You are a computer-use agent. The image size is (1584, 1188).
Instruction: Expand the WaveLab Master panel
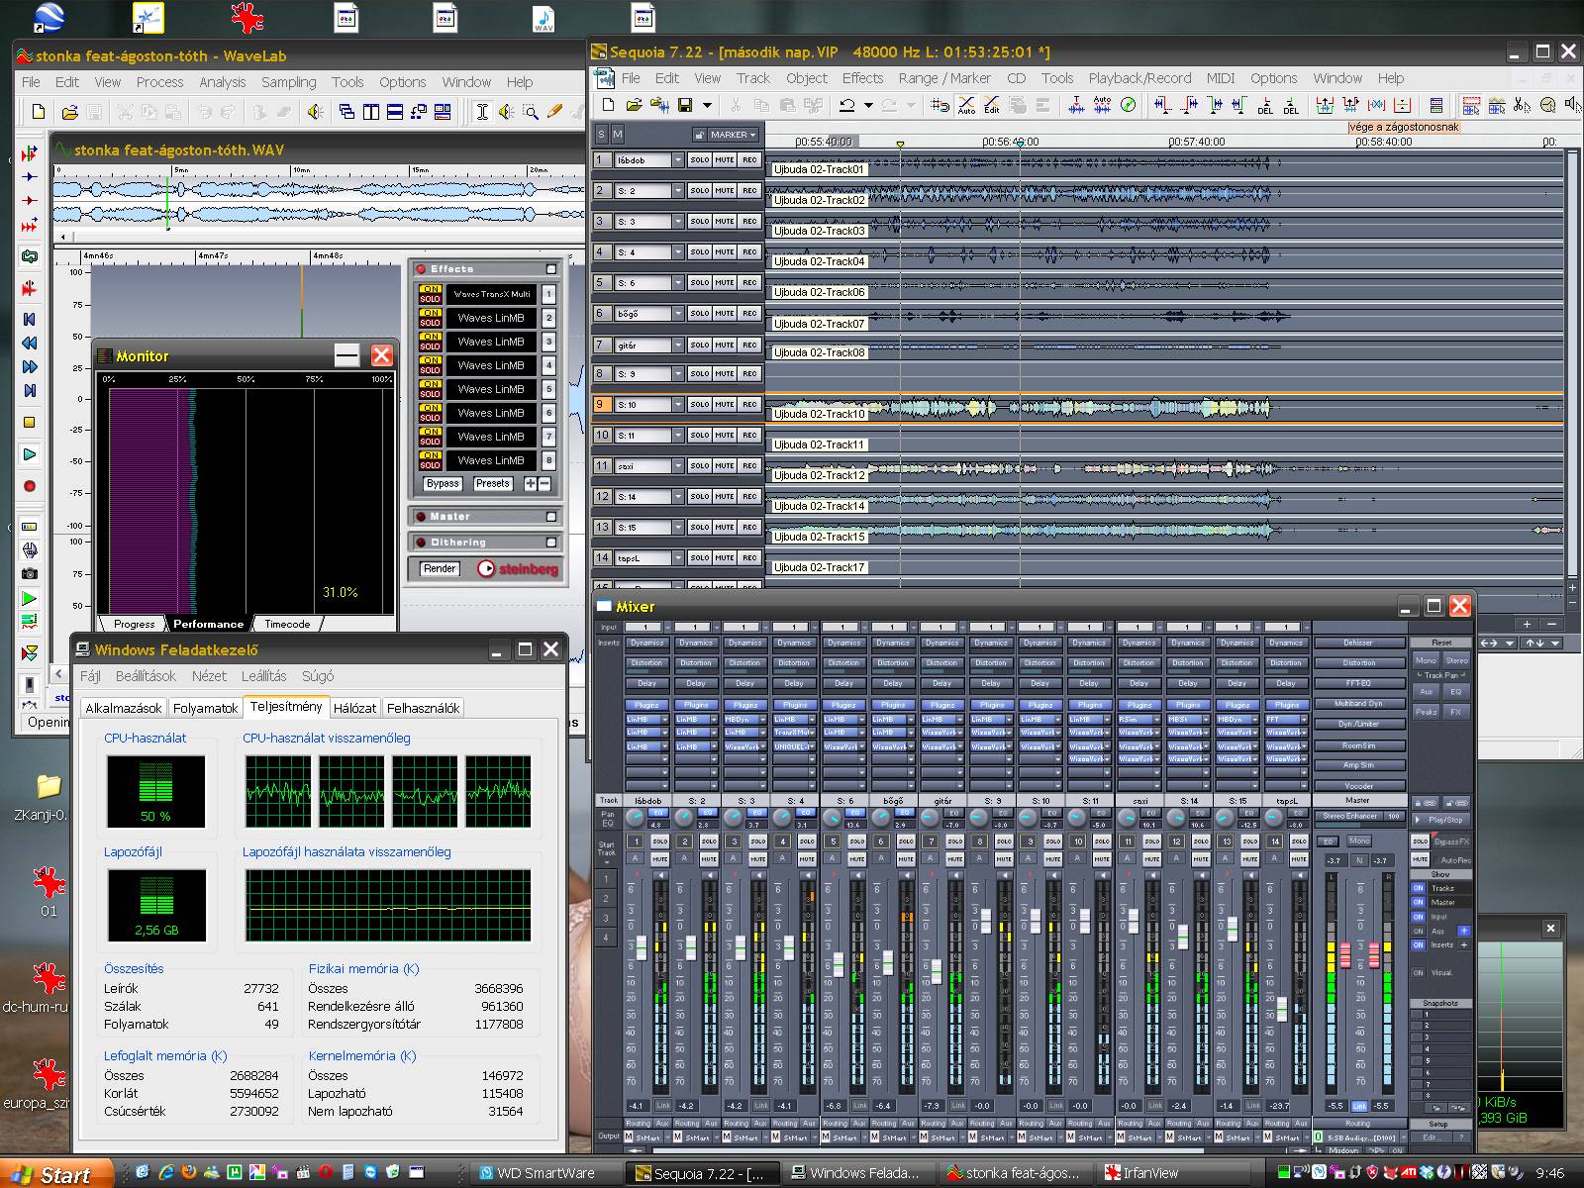[551, 517]
